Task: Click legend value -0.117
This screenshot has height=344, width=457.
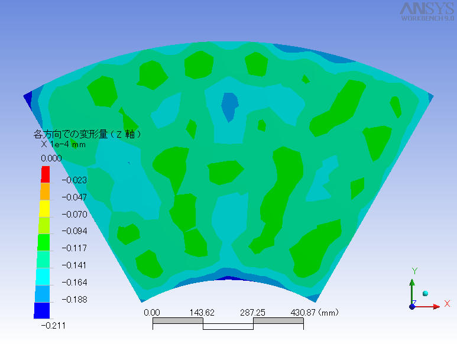Action: pyautogui.click(x=74, y=248)
